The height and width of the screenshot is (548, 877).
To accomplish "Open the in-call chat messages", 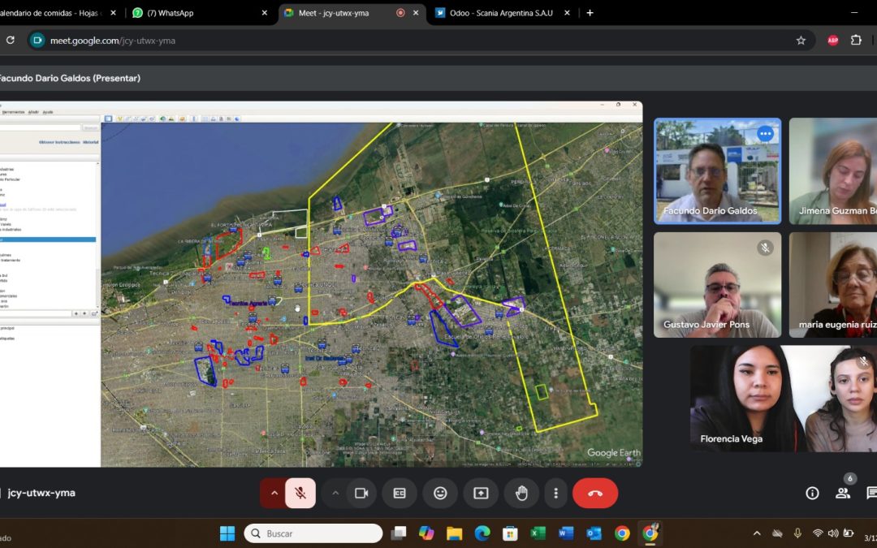I will coord(871,494).
